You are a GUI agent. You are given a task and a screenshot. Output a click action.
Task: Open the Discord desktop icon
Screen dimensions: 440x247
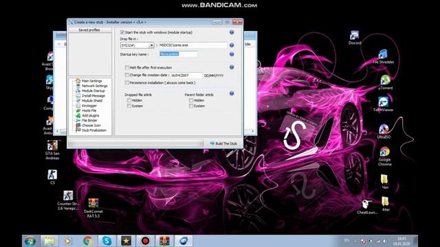tap(355, 38)
